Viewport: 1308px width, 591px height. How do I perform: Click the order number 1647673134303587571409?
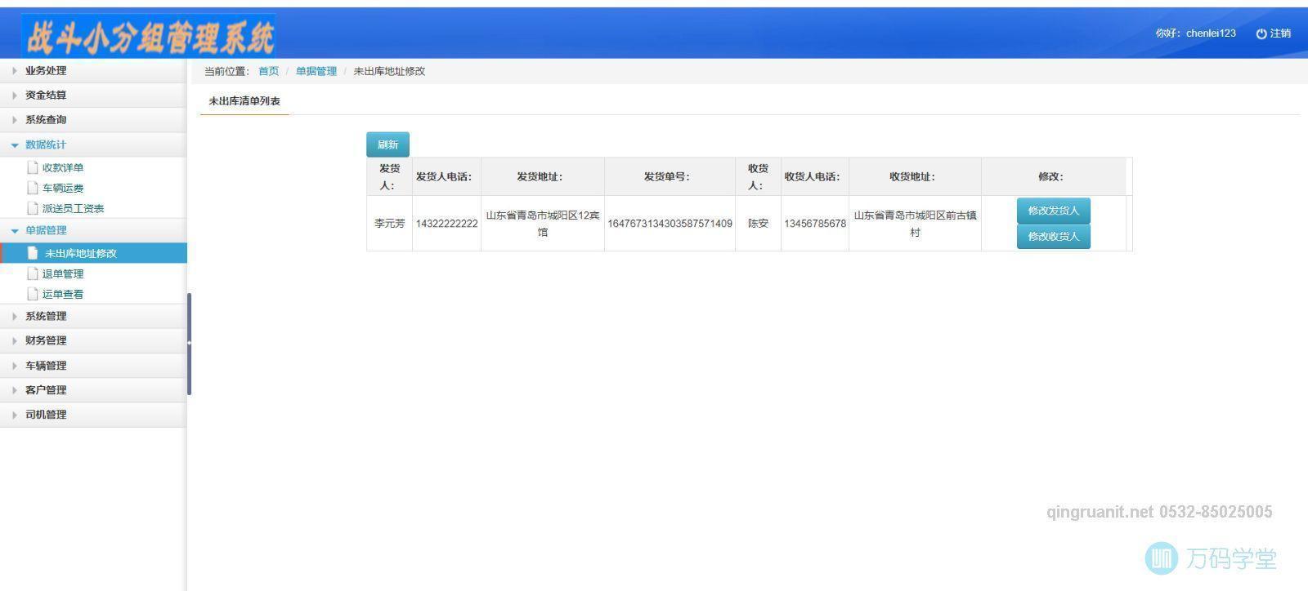pyautogui.click(x=670, y=224)
